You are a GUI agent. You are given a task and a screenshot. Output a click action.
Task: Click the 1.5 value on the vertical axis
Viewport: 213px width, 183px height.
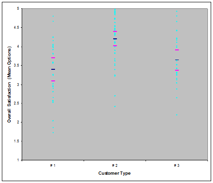click(17, 141)
